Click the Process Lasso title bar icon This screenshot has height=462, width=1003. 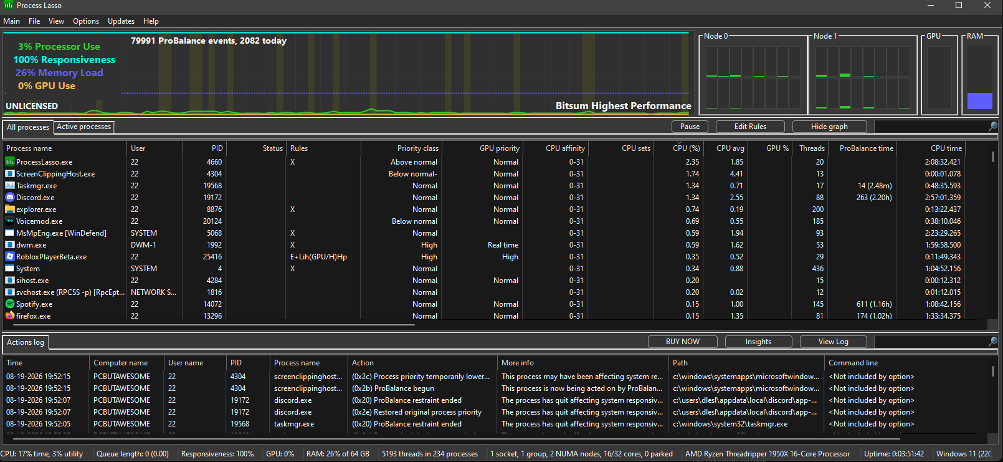pos(9,5)
